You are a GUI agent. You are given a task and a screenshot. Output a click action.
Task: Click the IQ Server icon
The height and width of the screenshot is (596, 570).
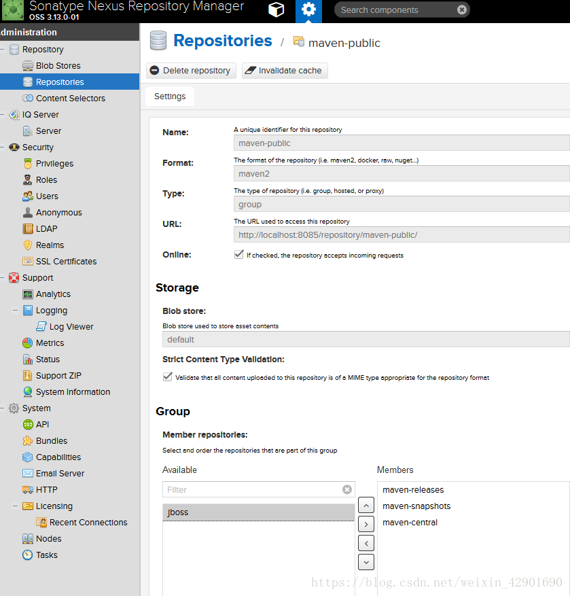14,114
